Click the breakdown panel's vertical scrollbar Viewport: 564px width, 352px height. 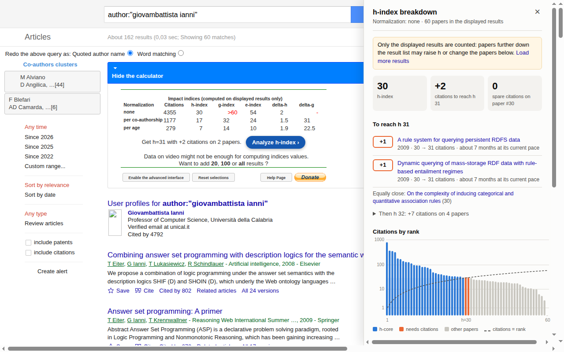[554, 97]
